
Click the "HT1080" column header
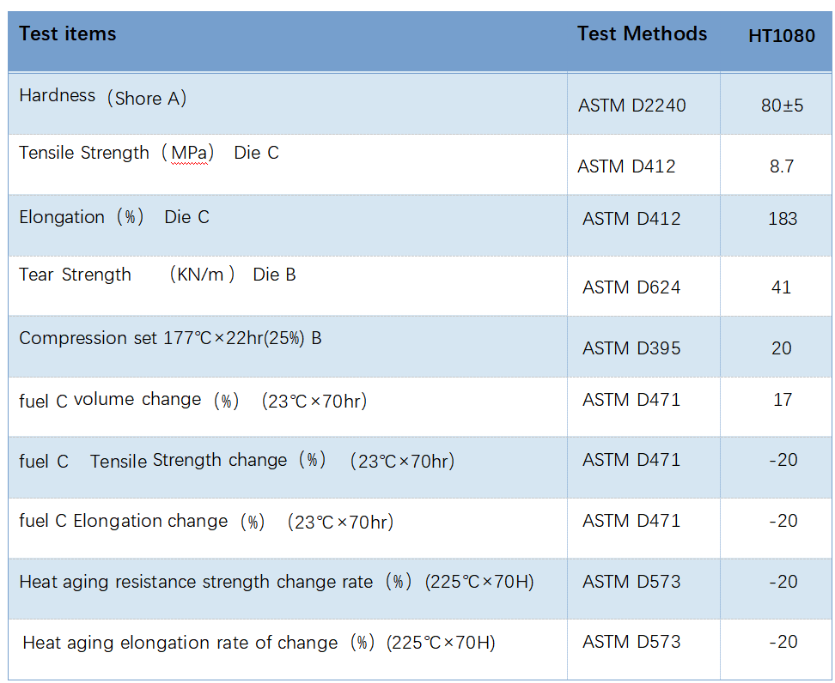(781, 37)
